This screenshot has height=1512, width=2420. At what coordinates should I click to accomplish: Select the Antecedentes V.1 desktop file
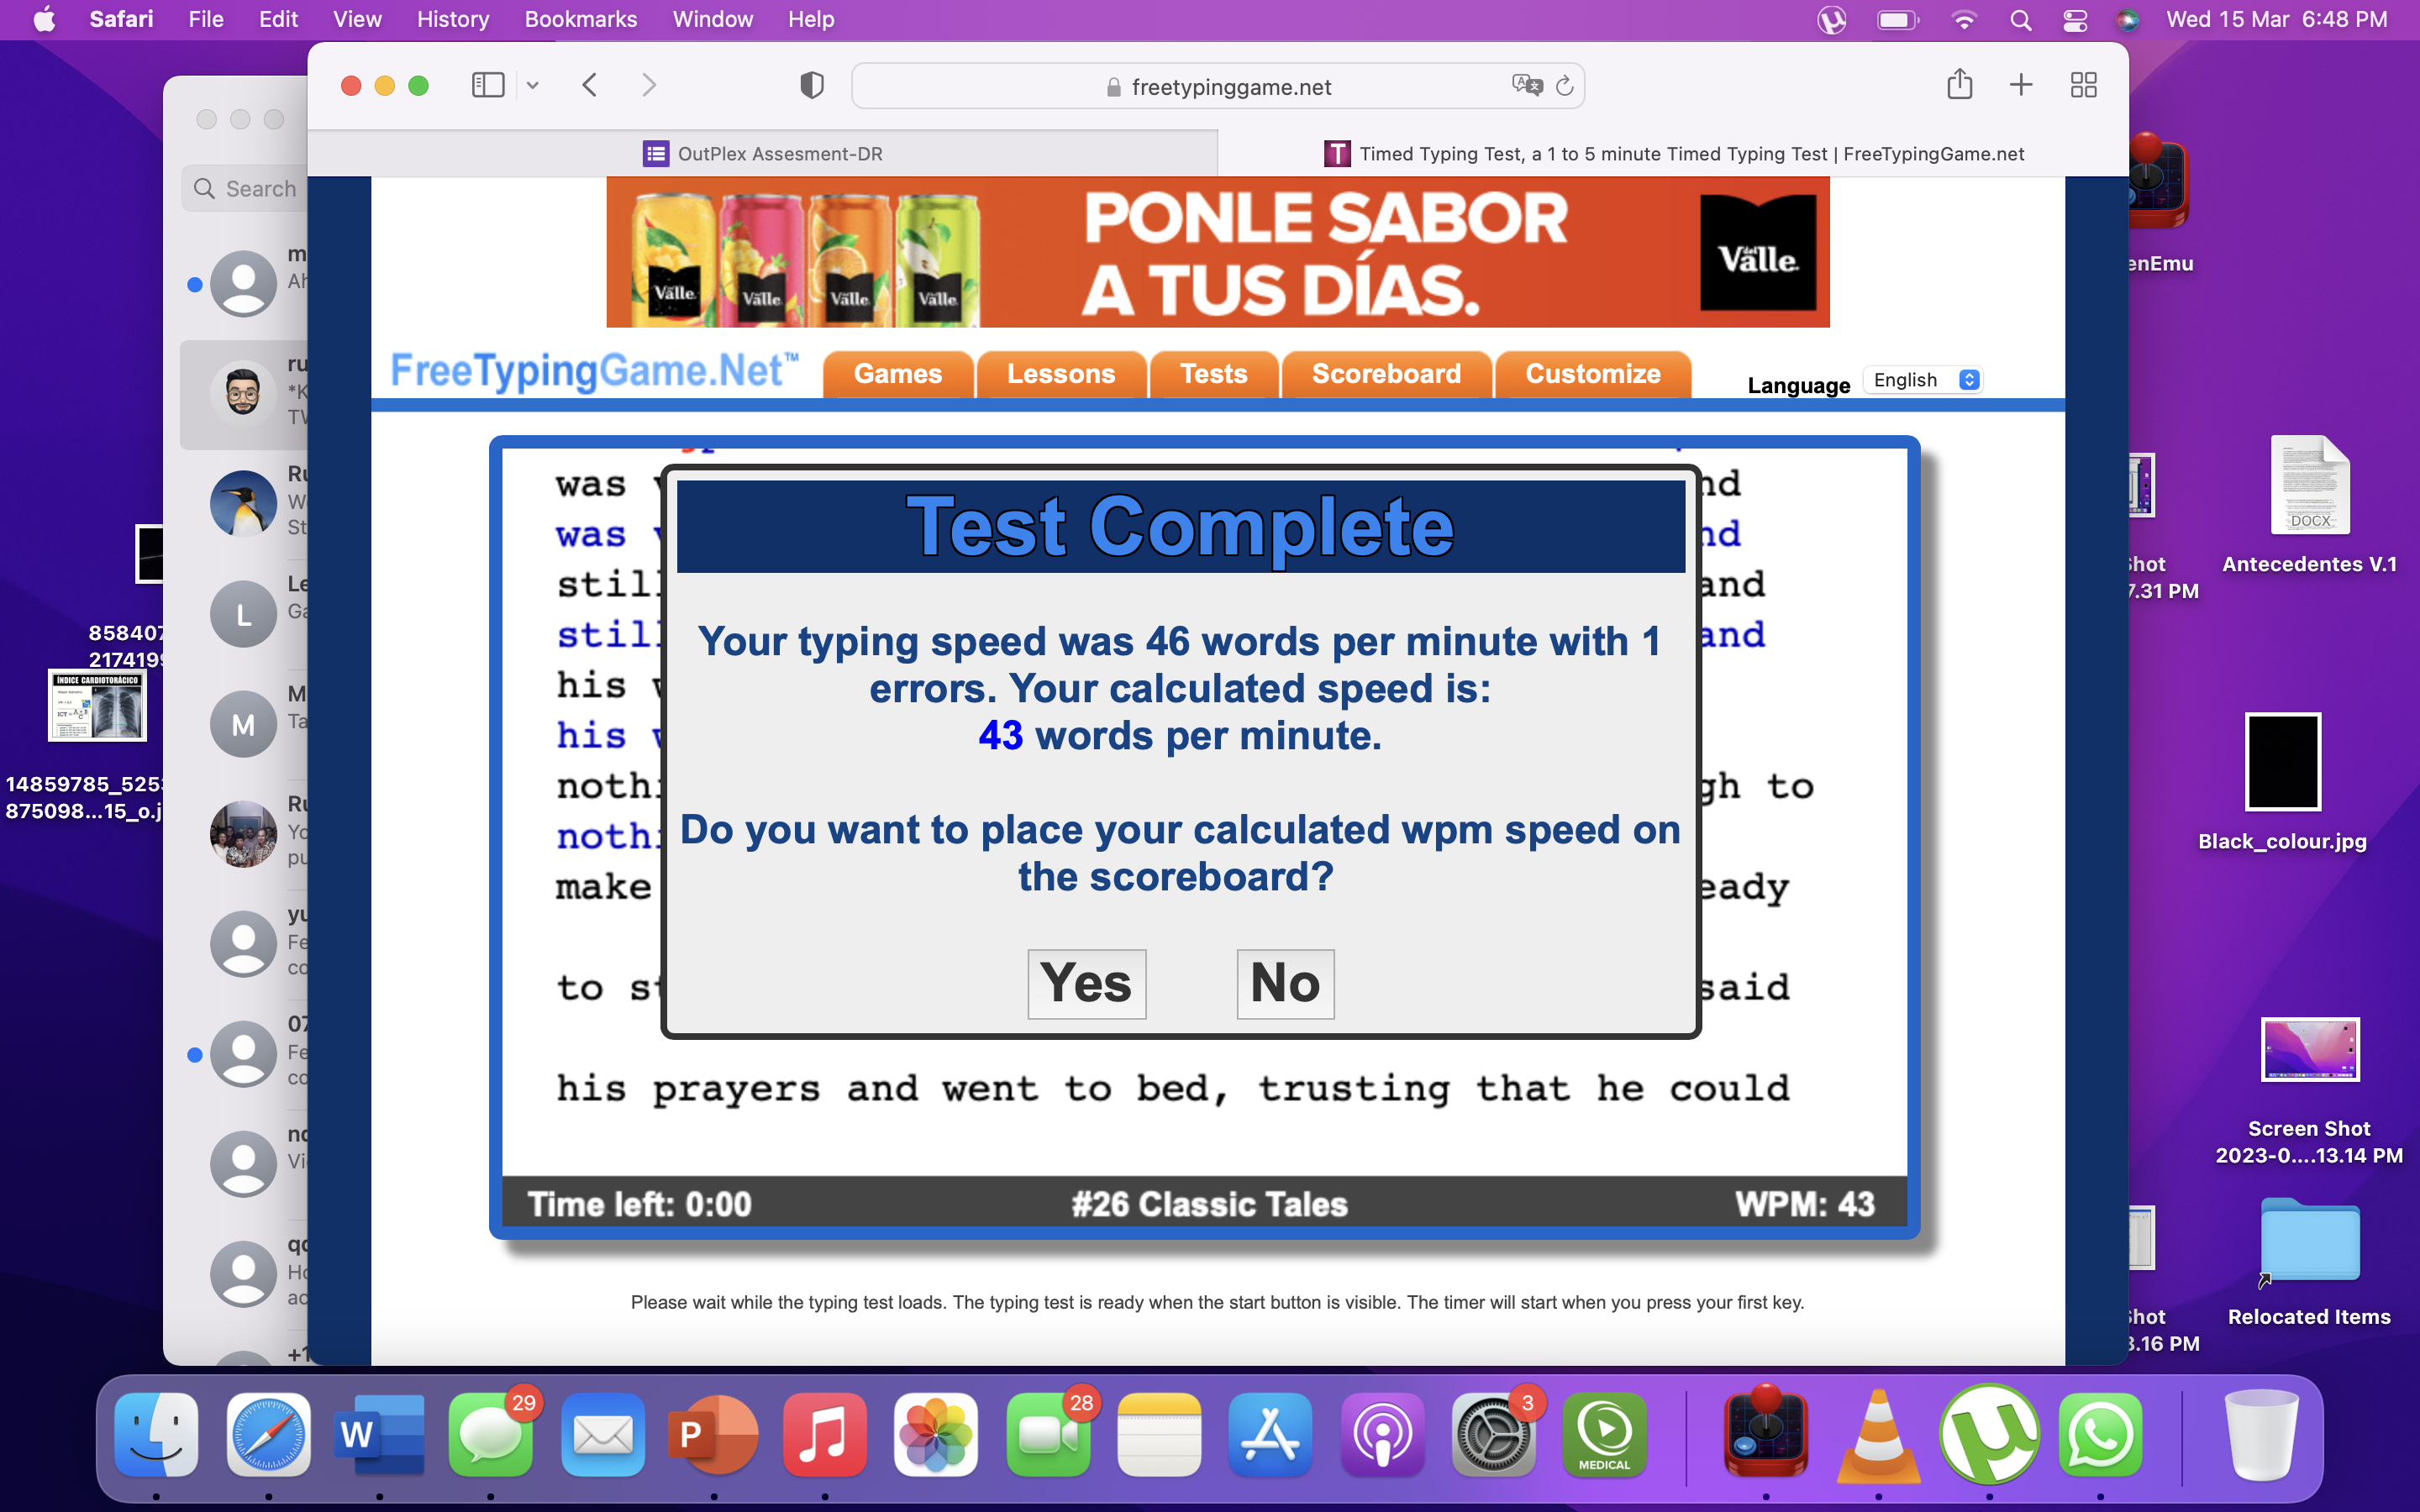point(2309,505)
